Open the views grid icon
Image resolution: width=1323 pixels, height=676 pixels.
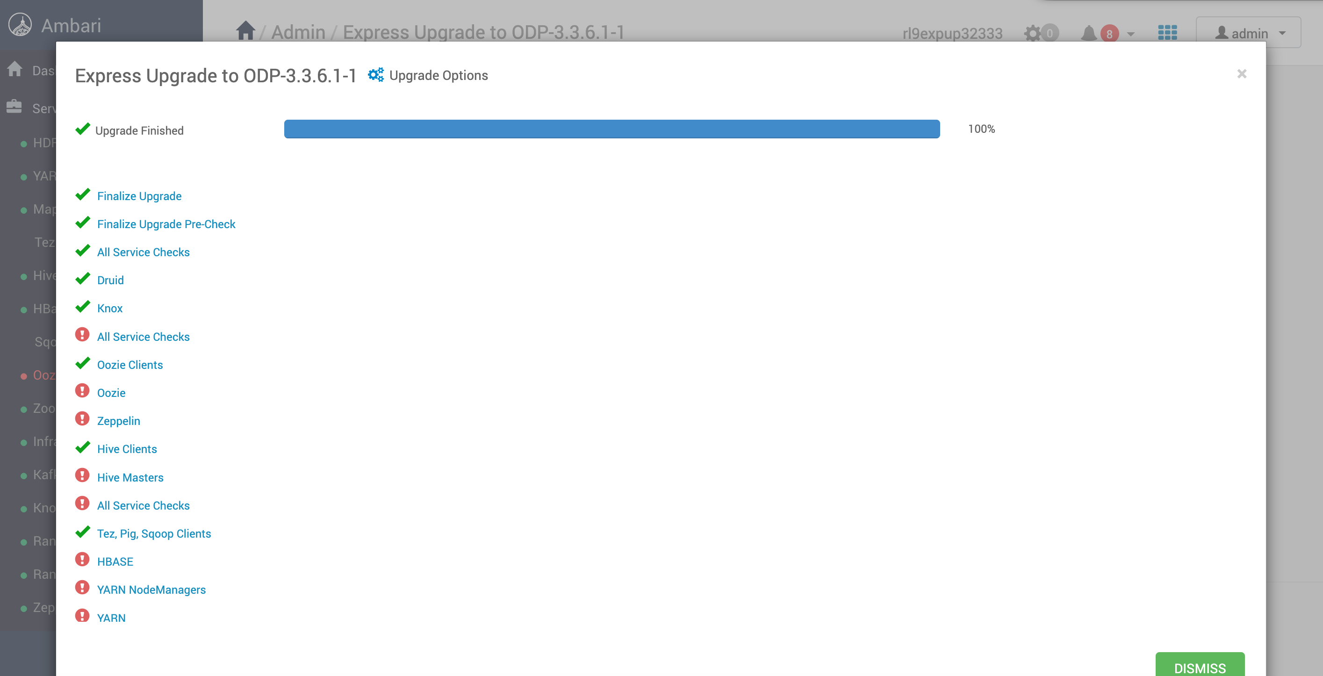(1167, 33)
